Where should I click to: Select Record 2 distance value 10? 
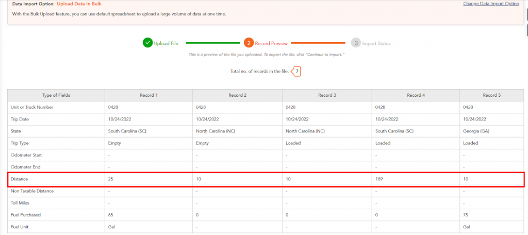tap(199, 179)
